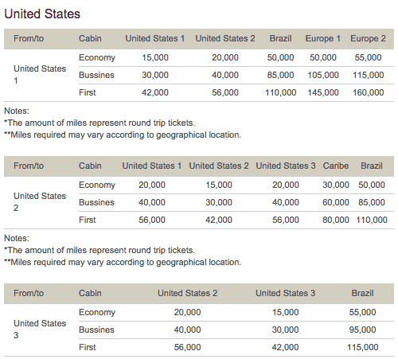The height and width of the screenshot is (359, 398).
Task: Click the first table's Cabin header
Action: pyautogui.click(x=90, y=38)
